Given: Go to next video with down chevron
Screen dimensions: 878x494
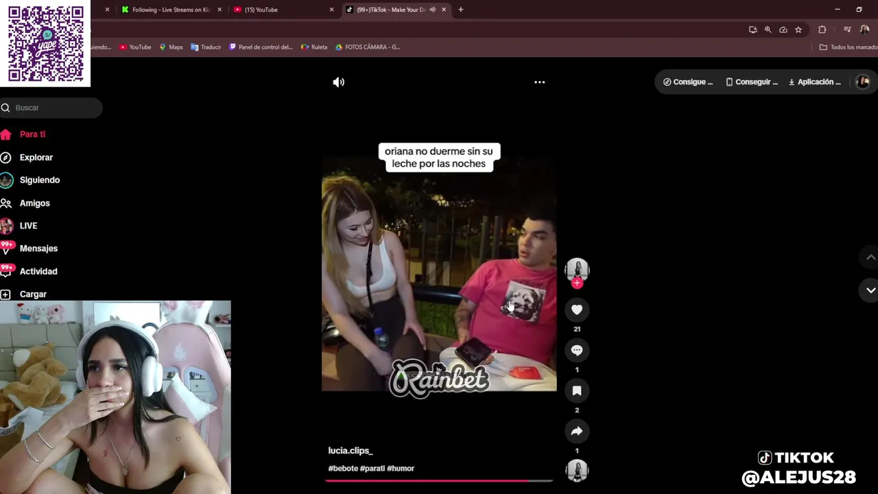Looking at the screenshot, I should 870,290.
